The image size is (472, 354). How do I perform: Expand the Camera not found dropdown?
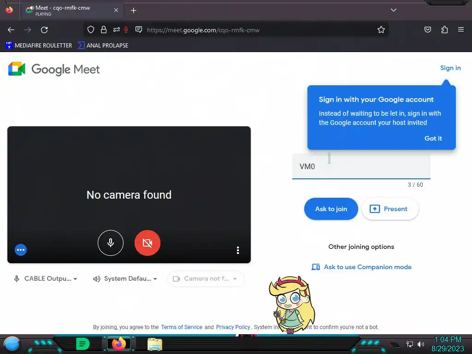pyautogui.click(x=206, y=279)
